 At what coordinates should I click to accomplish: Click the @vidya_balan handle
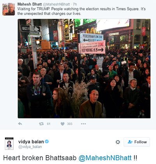tap(30, 147)
